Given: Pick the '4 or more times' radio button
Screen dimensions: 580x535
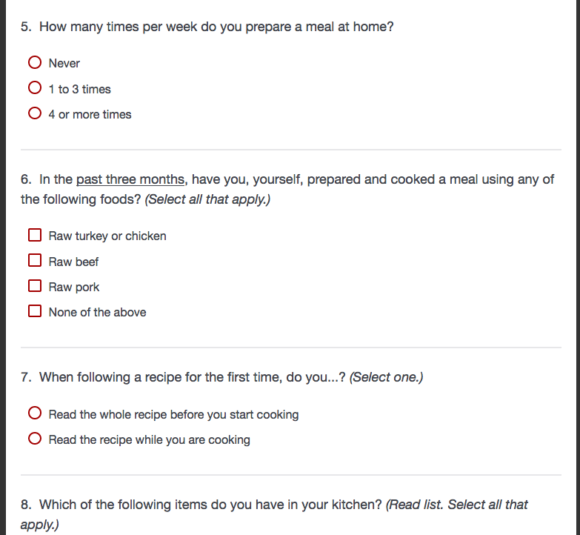Looking at the screenshot, I should click(x=35, y=113).
